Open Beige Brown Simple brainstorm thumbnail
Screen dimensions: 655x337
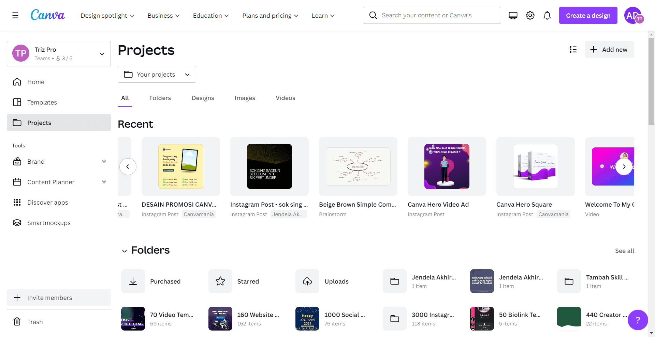(x=358, y=166)
